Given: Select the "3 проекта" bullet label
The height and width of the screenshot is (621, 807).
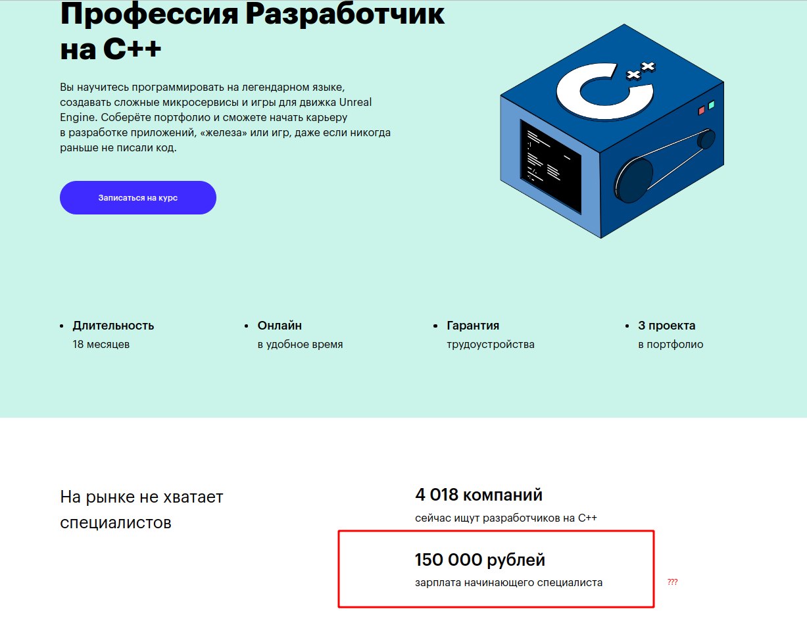Looking at the screenshot, I should [x=666, y=326].
